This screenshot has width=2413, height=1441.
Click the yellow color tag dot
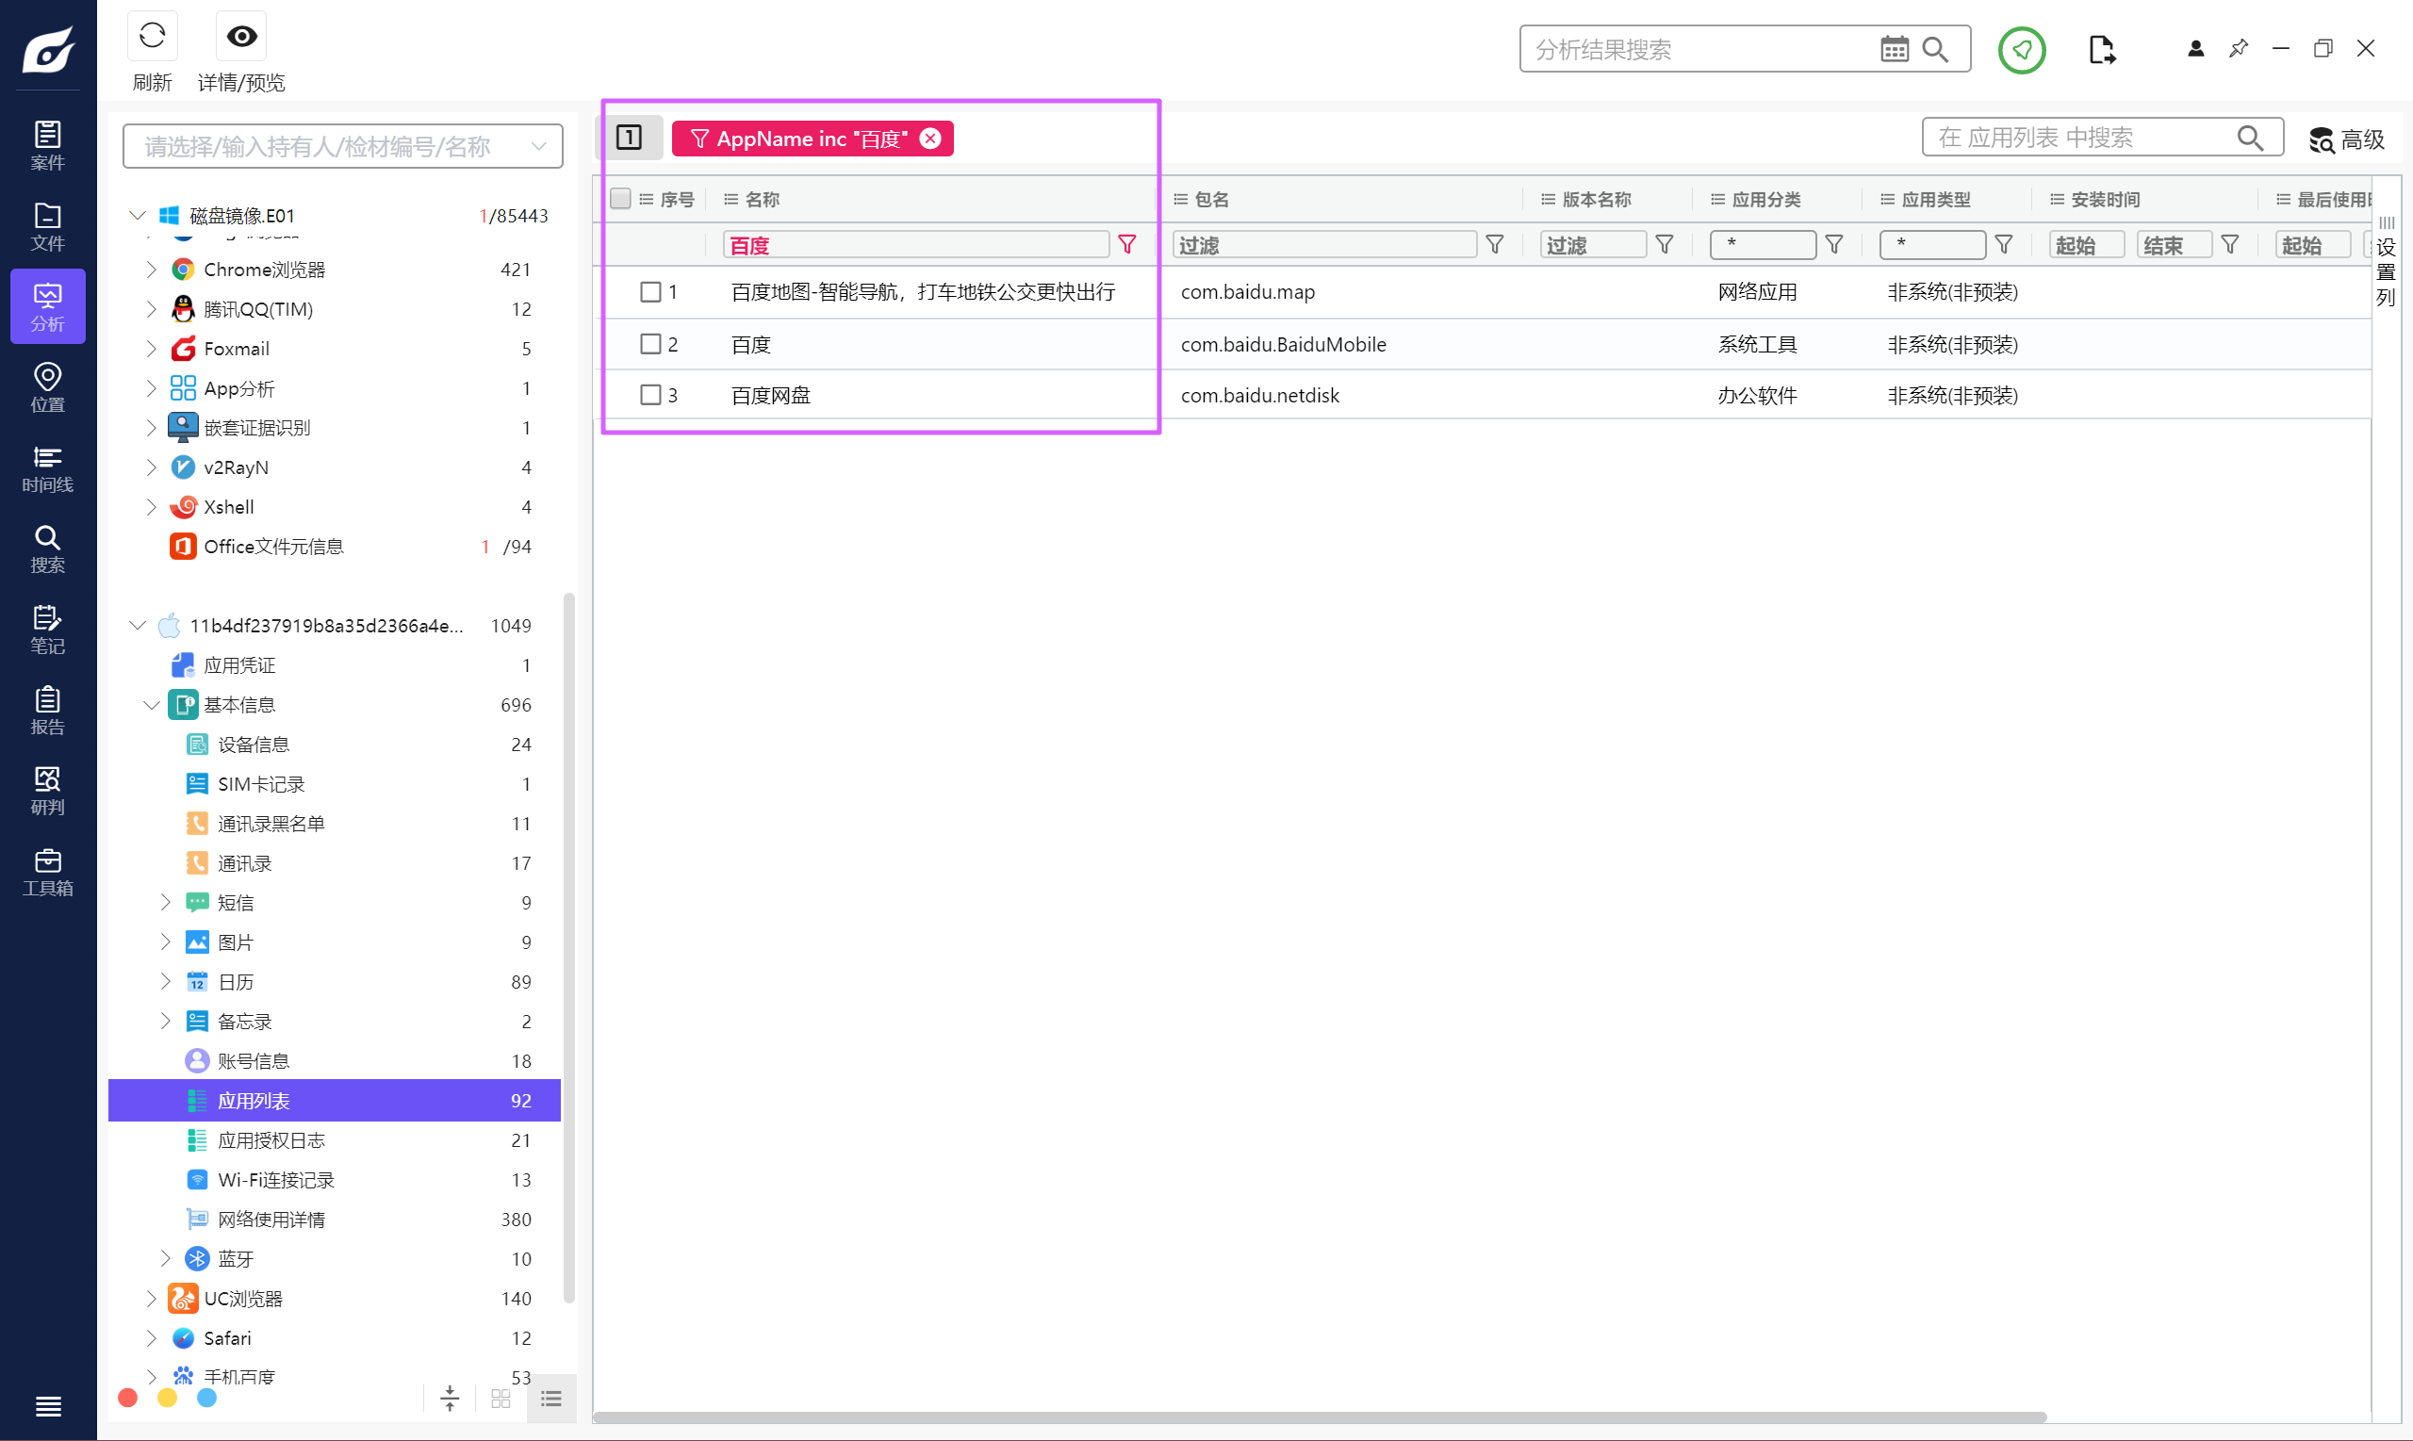coord(167,1399)
